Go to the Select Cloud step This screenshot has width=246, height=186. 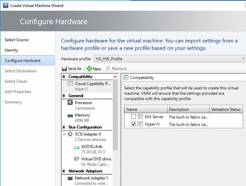[x=16, y=81]
